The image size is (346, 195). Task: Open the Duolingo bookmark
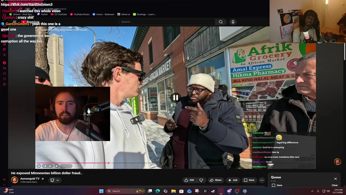tap(144, 14)
